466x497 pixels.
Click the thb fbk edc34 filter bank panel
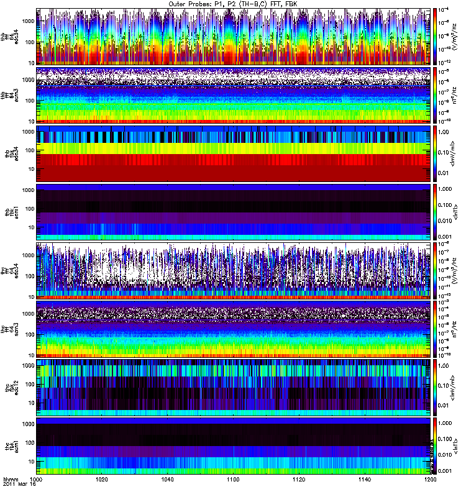click(x=233, y=153)
